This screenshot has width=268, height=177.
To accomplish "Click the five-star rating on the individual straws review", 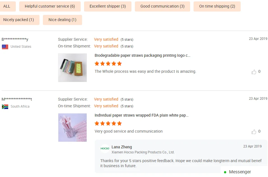I will point(108,123).
